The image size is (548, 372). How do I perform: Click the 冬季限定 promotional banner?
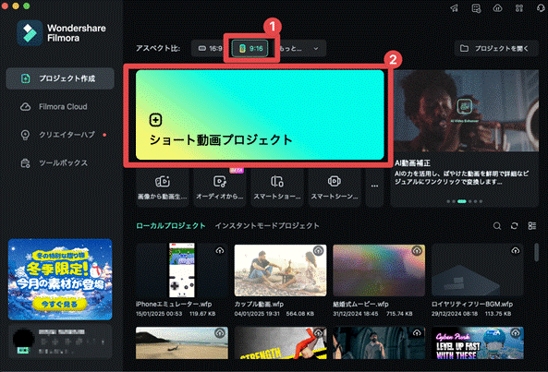click(x=60, y=279)
